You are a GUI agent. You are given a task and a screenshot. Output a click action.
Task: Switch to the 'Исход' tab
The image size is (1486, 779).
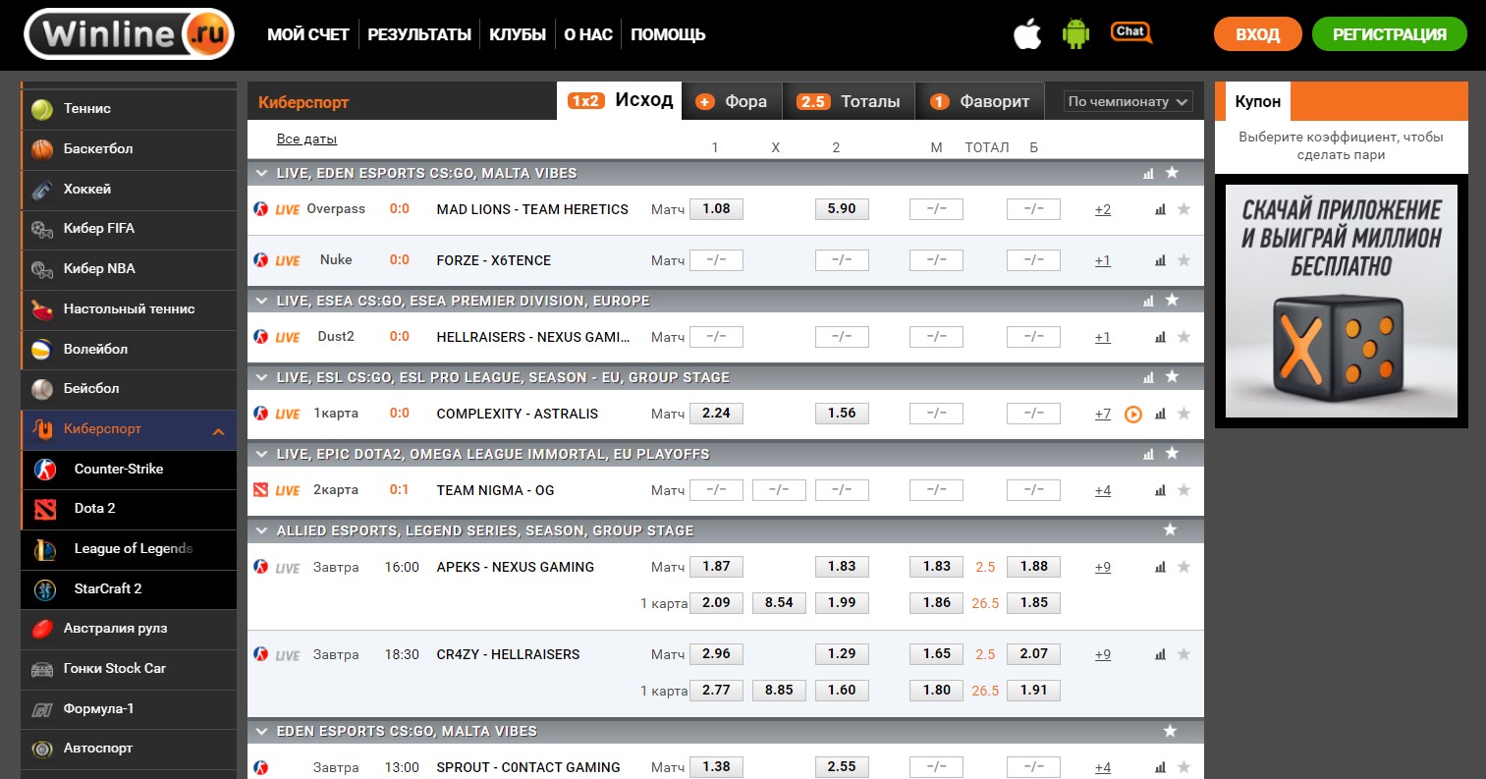coord(620,100)
